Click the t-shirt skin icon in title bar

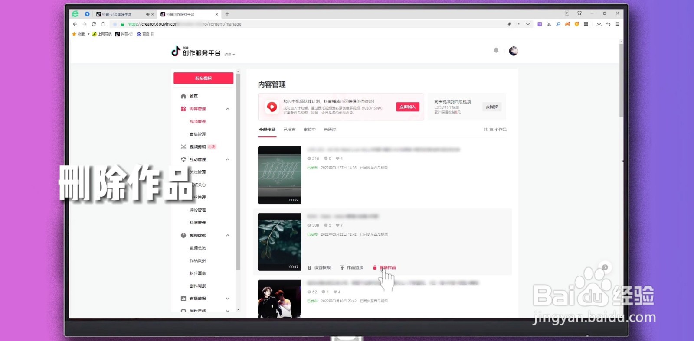click(x=579, y=13)
